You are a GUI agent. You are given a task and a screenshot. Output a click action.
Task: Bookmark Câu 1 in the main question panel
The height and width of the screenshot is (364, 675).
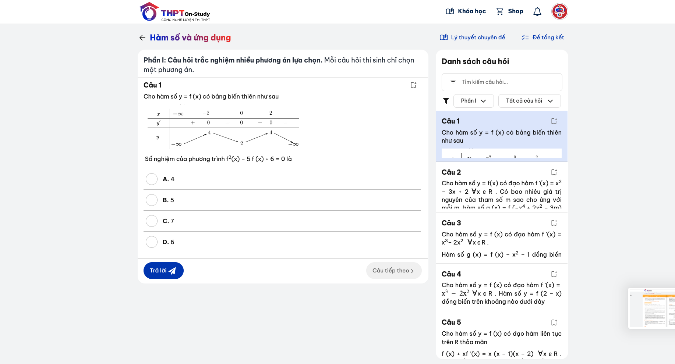(x=414, y=85)
